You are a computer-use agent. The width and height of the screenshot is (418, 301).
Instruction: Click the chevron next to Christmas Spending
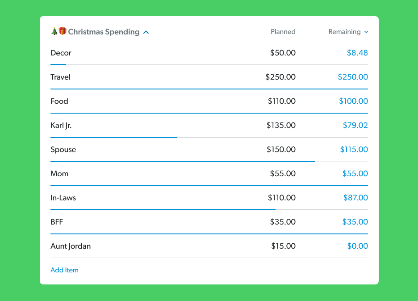[x=146, y=32]
